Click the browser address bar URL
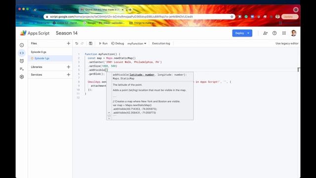Image resolution: width=316 pixels, height=178 pixels. [121, 17]
